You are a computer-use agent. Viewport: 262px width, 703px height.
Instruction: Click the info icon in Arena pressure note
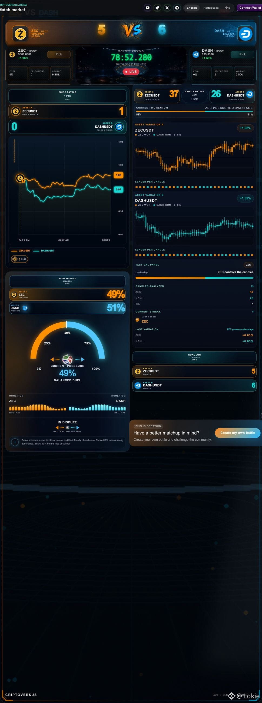pyautogui.click(x=15, y=442)
